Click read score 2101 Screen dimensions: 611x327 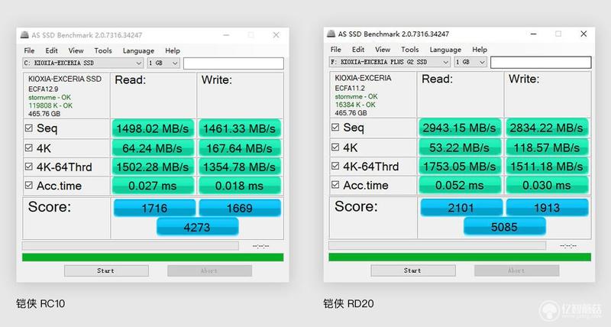[461, 207]
